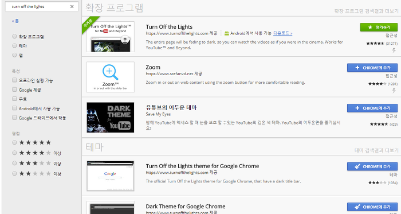The height and width of the screenshot is (214, 401).
Task: Add Zoom extension with CHROME에 추가
Action: tap(372, 68)
